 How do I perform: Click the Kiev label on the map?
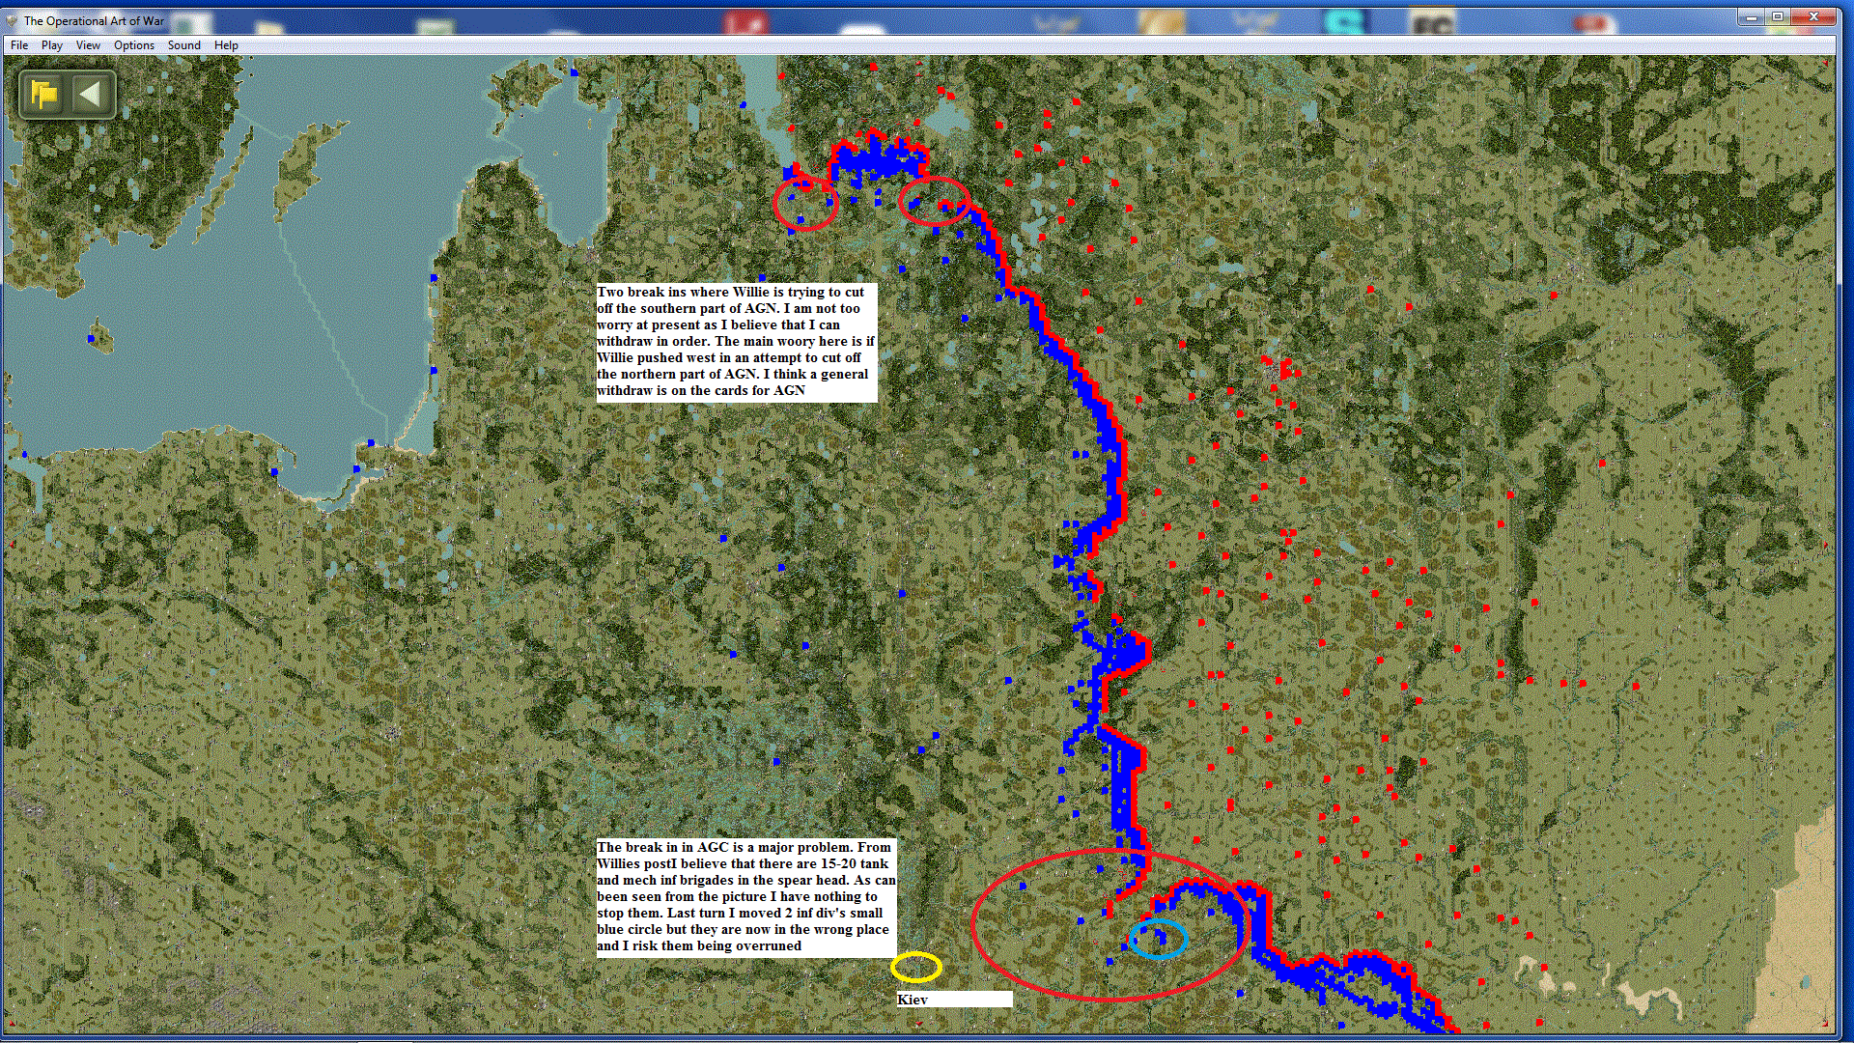point(913,1000)
